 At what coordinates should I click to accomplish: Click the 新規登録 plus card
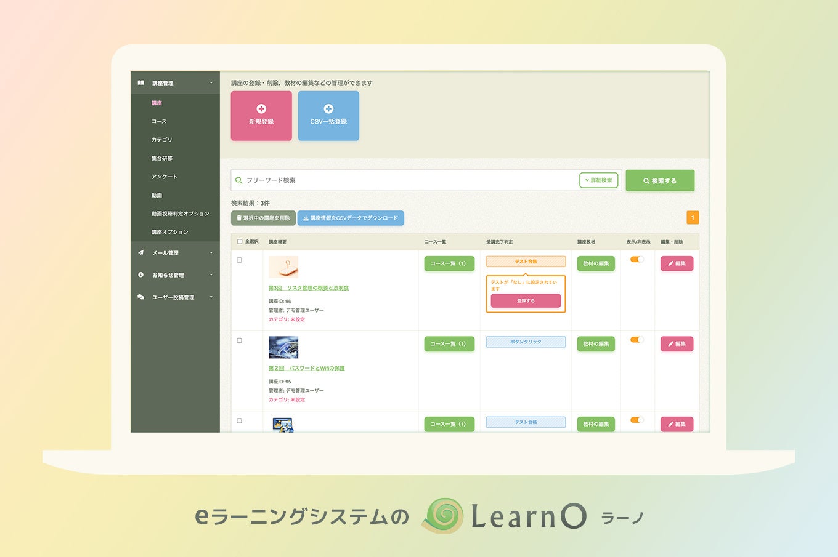(261, 116)
